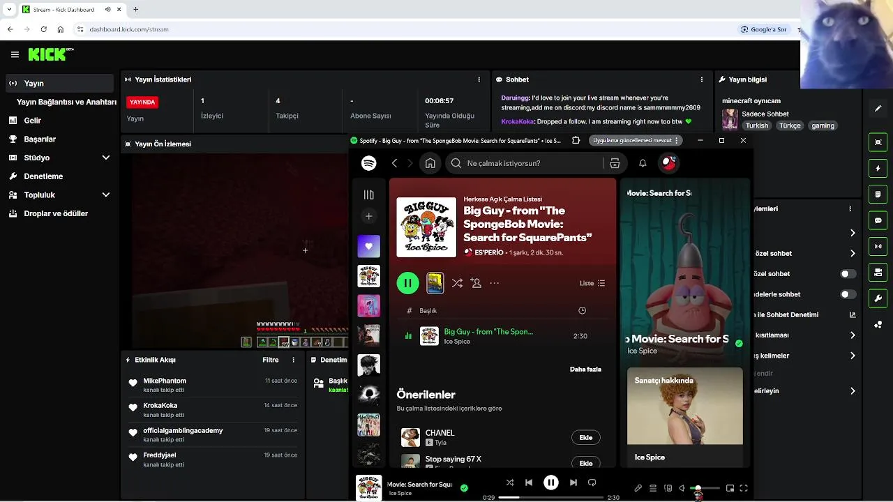Open Liked Songs heart tile in Spotify sidebar

click(368, 246)
